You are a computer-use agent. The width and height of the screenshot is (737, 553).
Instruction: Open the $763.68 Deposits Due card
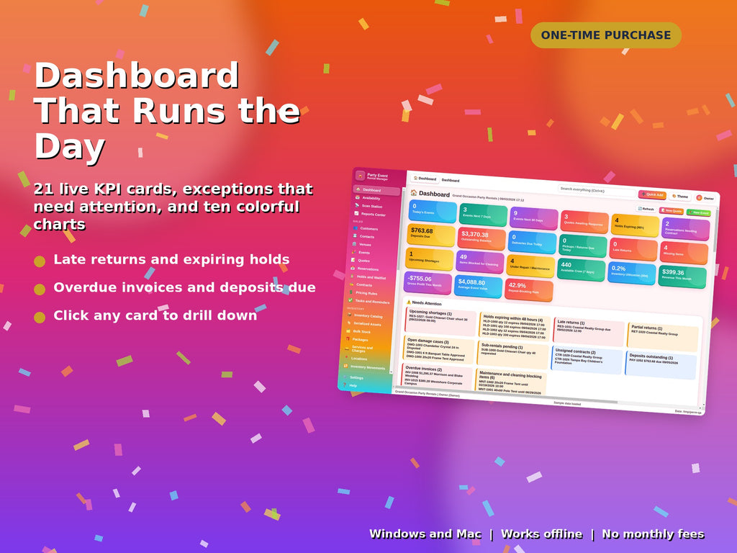430,235
